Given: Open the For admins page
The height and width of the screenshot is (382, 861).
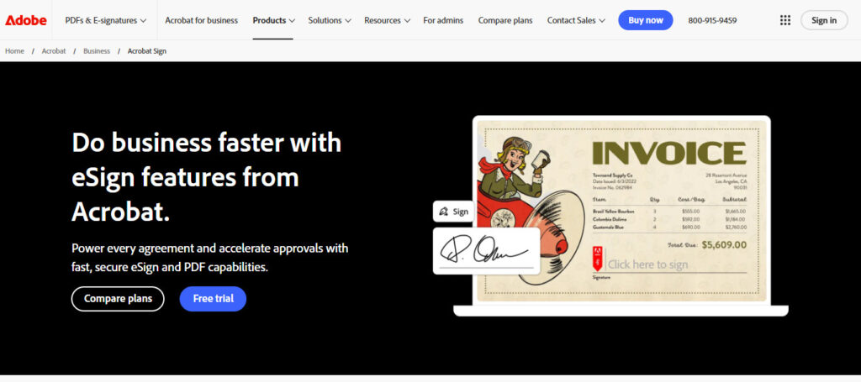Looking at the screenshot, I should 443,20.
